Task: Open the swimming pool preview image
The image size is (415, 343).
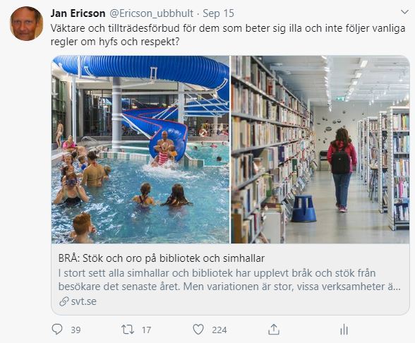Action: coord(140,150)
